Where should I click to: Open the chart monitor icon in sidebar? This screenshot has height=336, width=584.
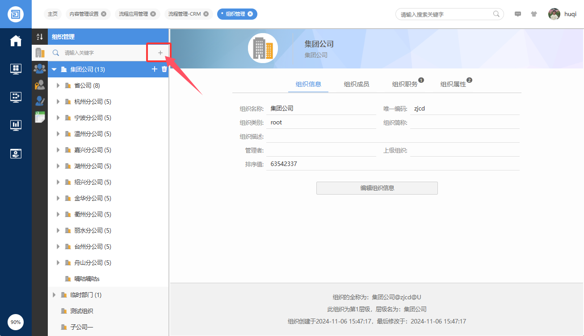tap(16, 125)
